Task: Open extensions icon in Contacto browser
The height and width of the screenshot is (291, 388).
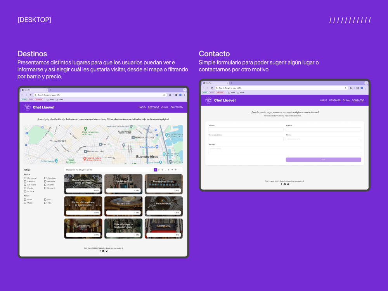Action: 352,88
